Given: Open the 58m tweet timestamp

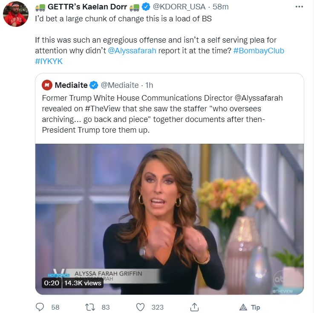Looking at the screenshot, I should coord(220,7).
